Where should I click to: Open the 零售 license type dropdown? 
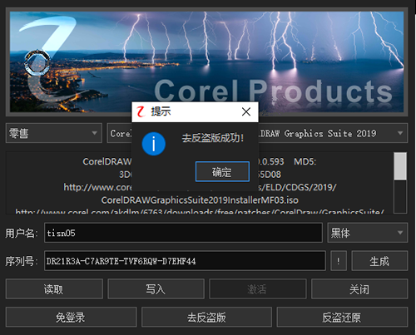click(54, 133)
